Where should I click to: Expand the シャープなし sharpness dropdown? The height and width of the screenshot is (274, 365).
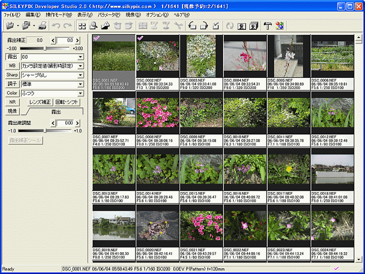pos(80,75)
